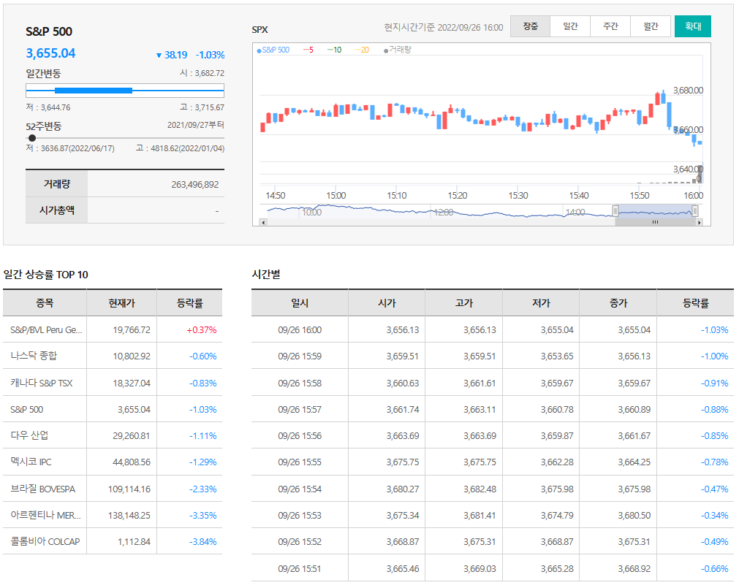The image size is (739, 588).
Task: Click the 콜롬비아 COLCAP change -3.84%
Action: click(x=202, y=541)
